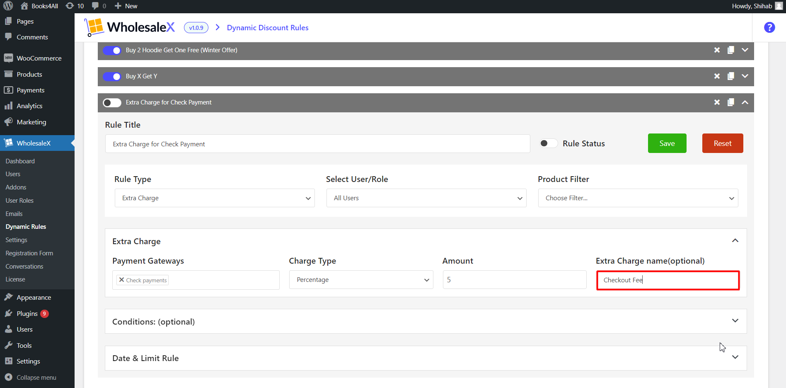The image size is (786, 388).
Task: Visit the Books4All site home
Action: 39,6
